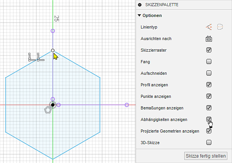This screenshot has width=232, height=163.
Task: Enable the Fang checkbox
Action: [209, 61]
